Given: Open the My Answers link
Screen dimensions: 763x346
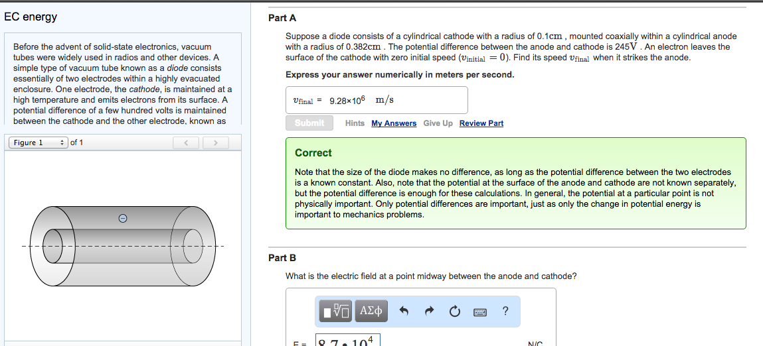Looking at the screenshot, I should tap(394, 123).
